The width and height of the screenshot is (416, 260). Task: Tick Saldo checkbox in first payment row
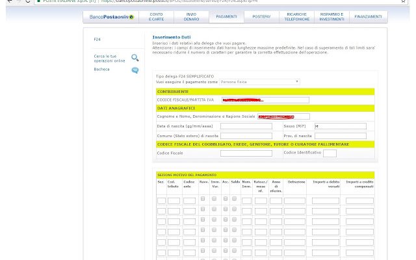point(234,199)
